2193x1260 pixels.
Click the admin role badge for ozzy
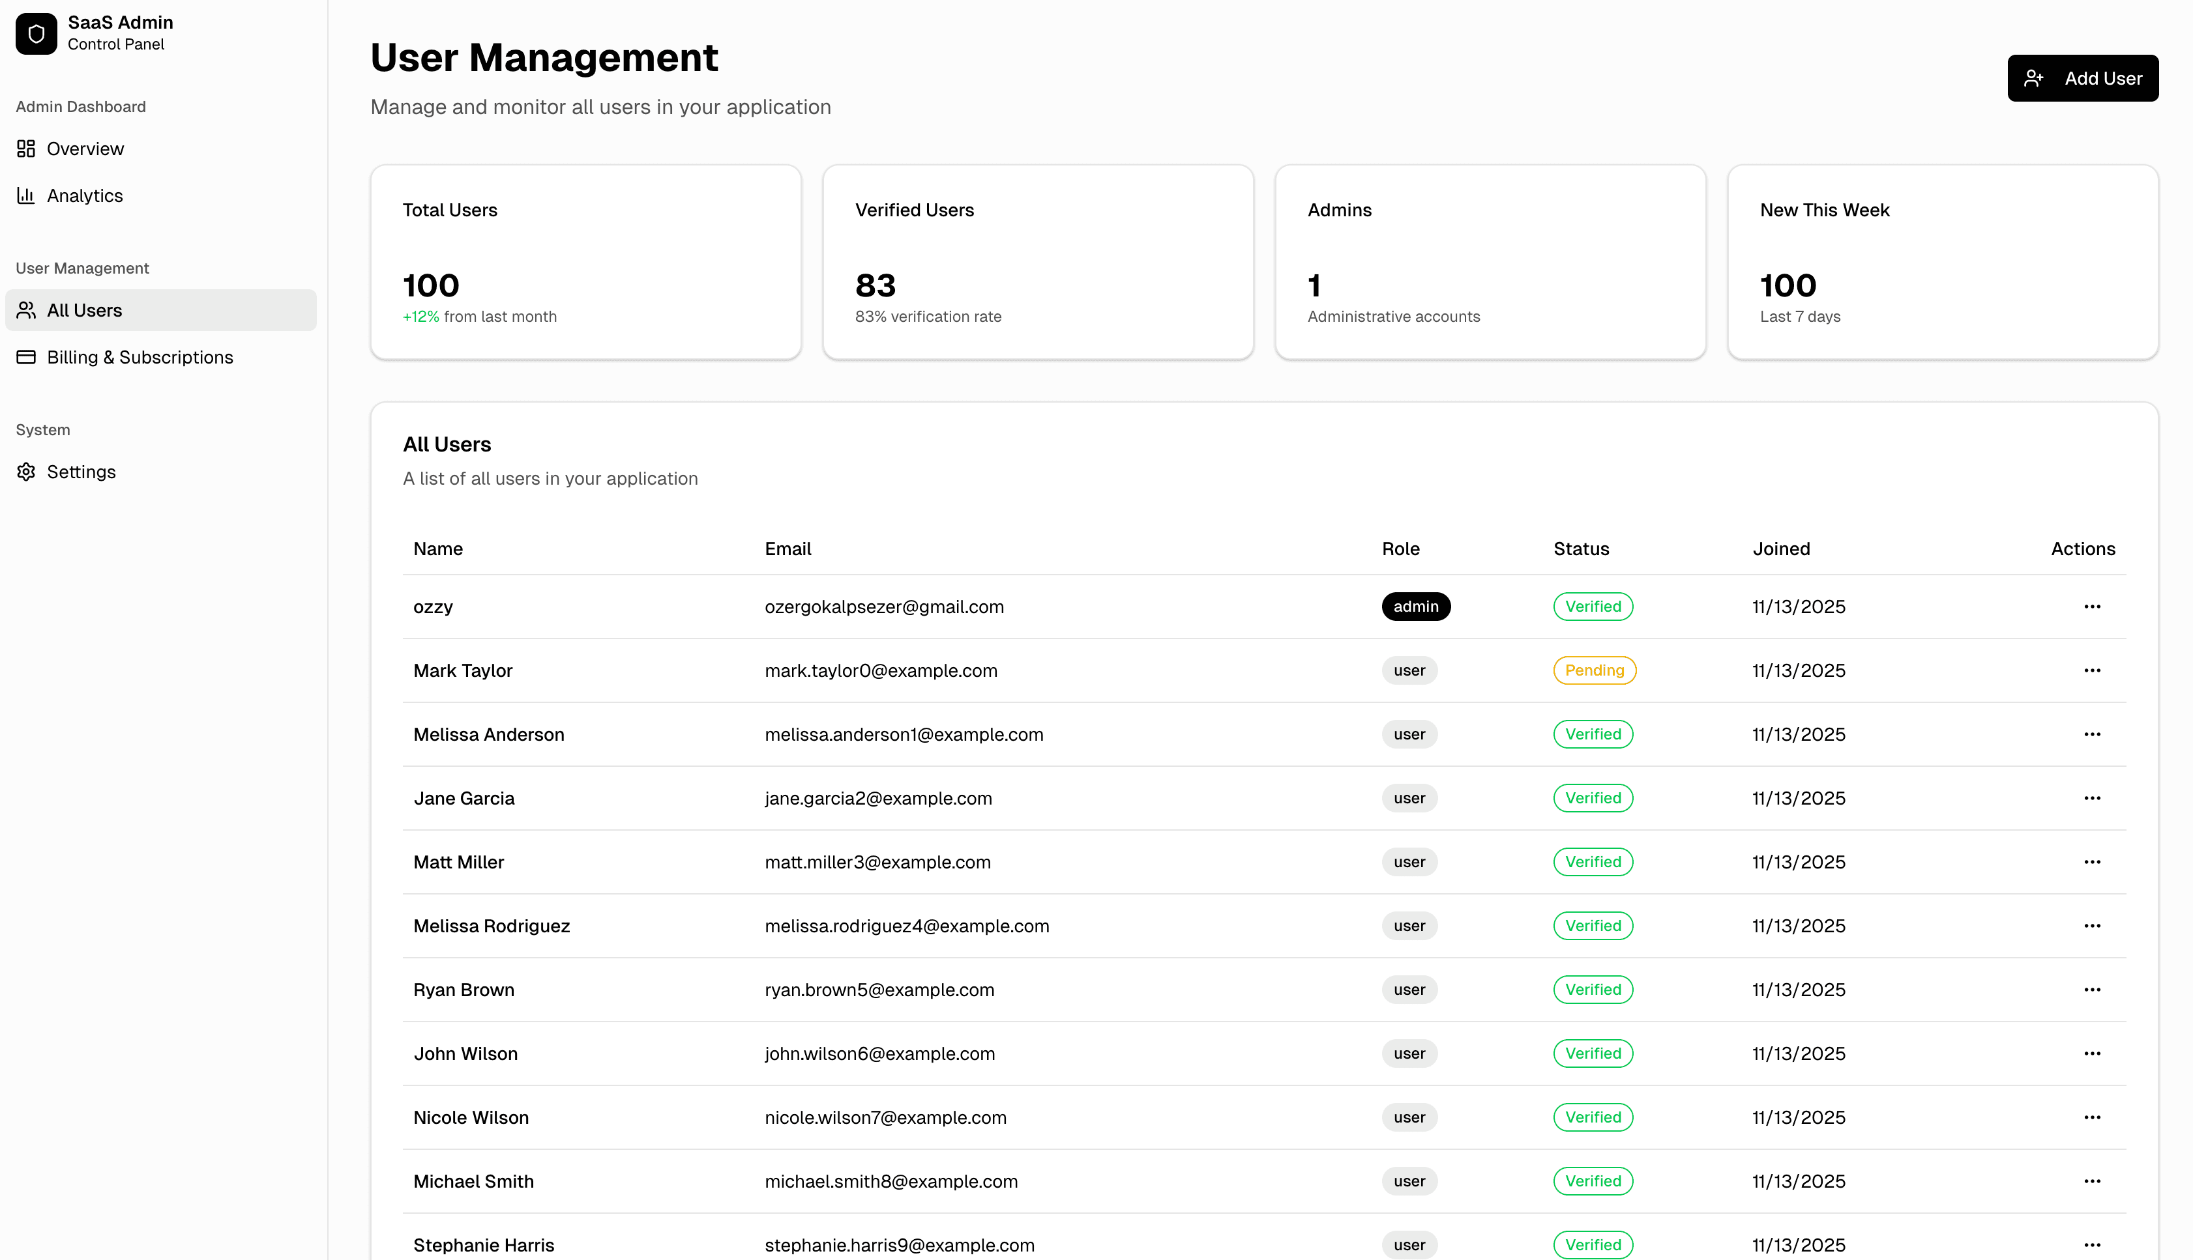click(x=1415, y=607)
